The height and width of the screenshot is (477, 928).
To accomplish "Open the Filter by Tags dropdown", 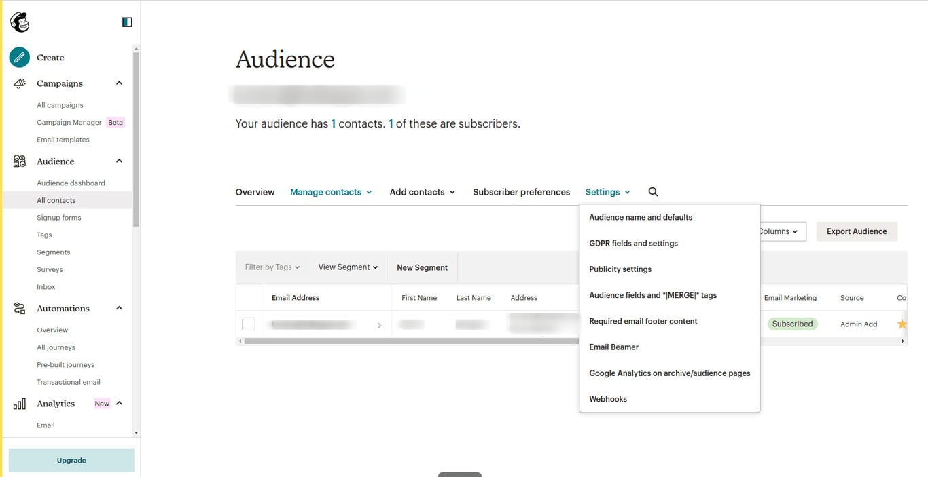I will 272,267.
